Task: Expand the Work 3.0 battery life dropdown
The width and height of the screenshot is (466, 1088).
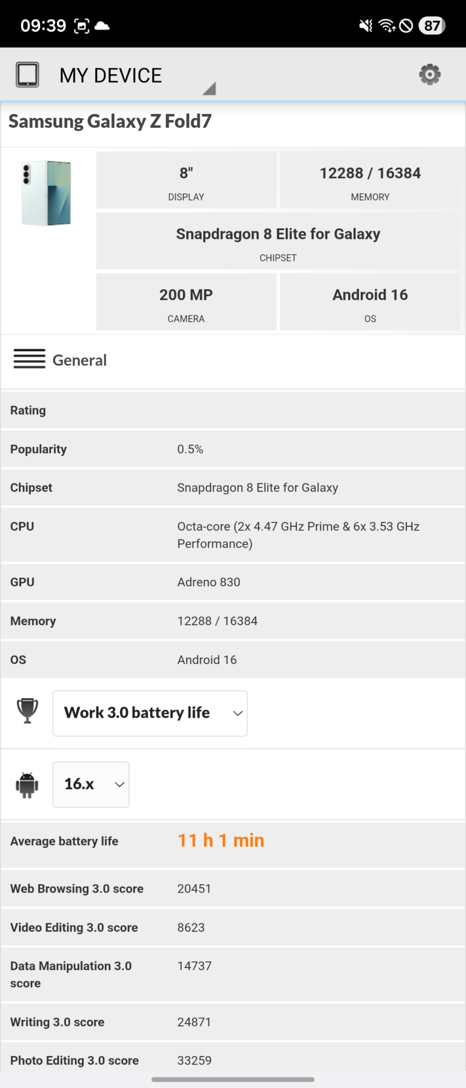Action: tap(150, 713)
